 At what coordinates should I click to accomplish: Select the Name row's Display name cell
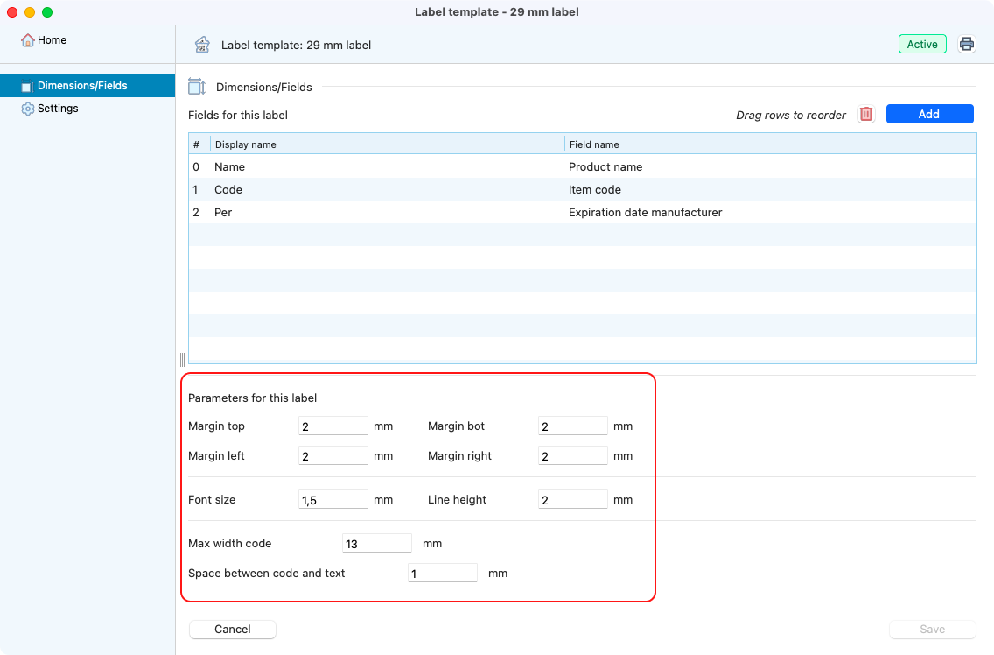tap(388, 167)
